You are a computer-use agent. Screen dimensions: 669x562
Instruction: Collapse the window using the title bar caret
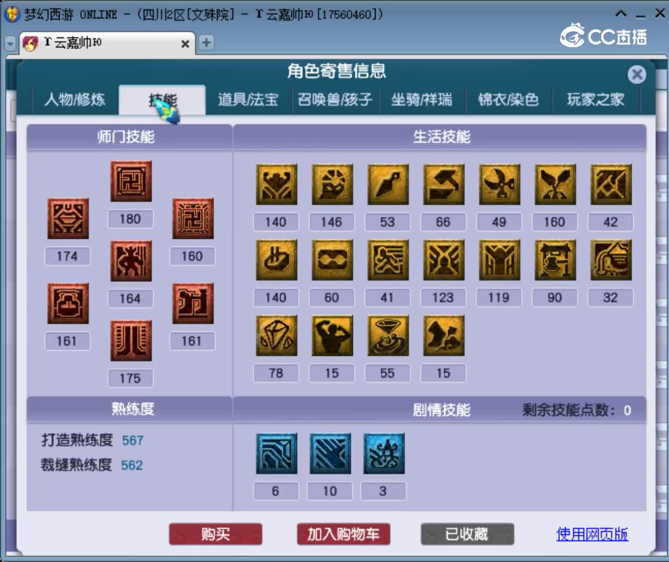click(x=621, y=14)
